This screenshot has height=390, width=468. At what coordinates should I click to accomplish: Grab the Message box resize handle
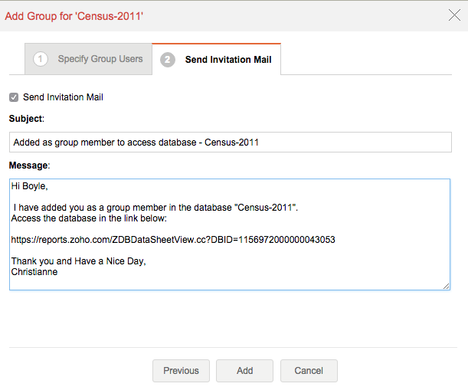(446, 286)
